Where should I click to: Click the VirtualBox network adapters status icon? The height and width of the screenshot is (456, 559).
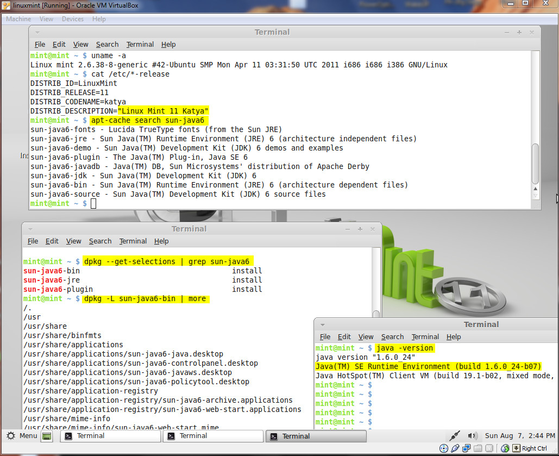[x=466, y=448]
